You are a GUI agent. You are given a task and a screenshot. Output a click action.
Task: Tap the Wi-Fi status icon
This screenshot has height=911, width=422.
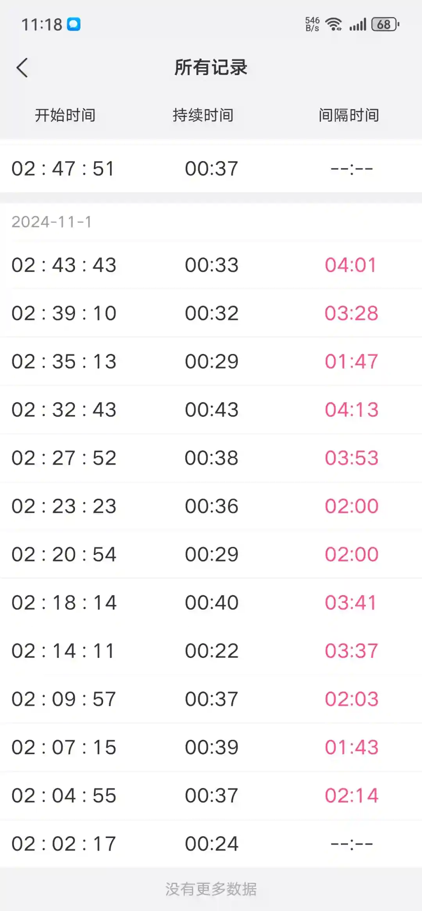tap(334, 24)
